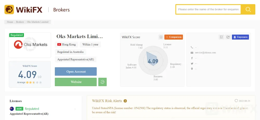Click the Risk Alerts count badge
Viewport: 260px width, 120px height.
[125, 101]
